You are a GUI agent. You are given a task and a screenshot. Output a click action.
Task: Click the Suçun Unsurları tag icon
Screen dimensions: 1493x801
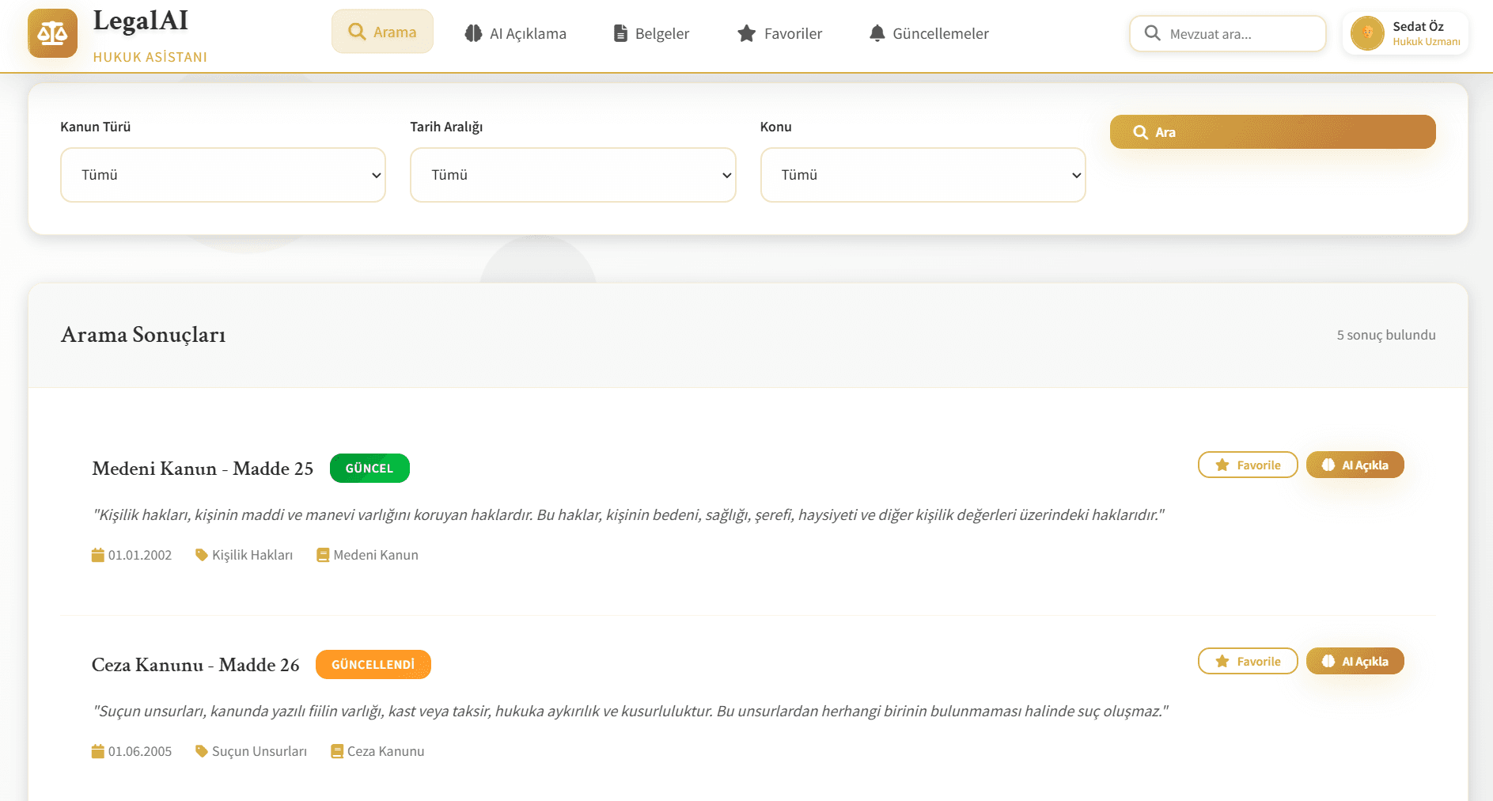tap(201, 751)
